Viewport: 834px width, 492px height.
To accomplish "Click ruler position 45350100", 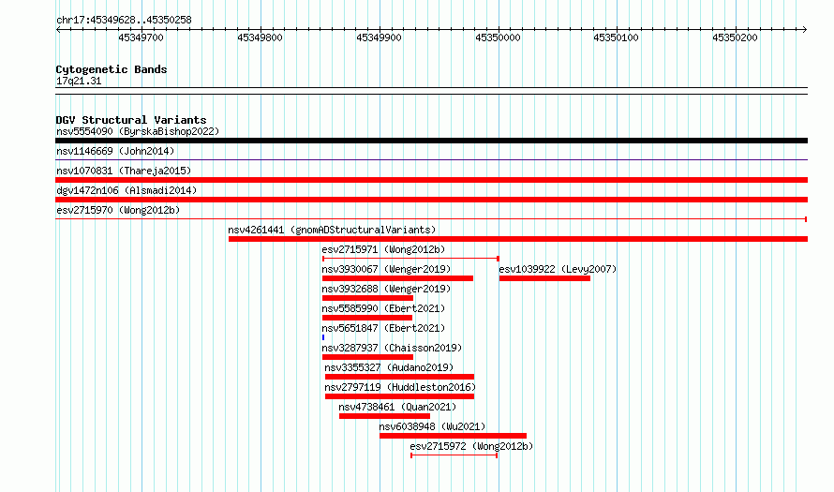I will pos(616,37).
